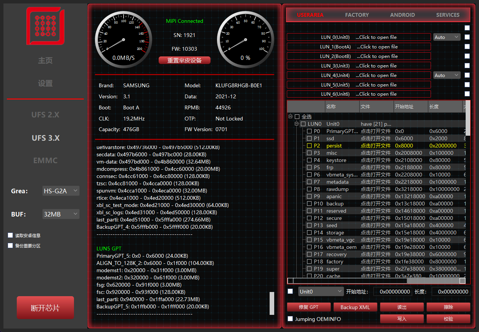Enable 读取安卓信息 checkbox

click(10, 235)
